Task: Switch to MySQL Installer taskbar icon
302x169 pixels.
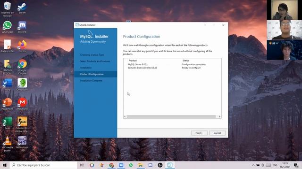Action: pyautogui.click(x=170, y=165)
